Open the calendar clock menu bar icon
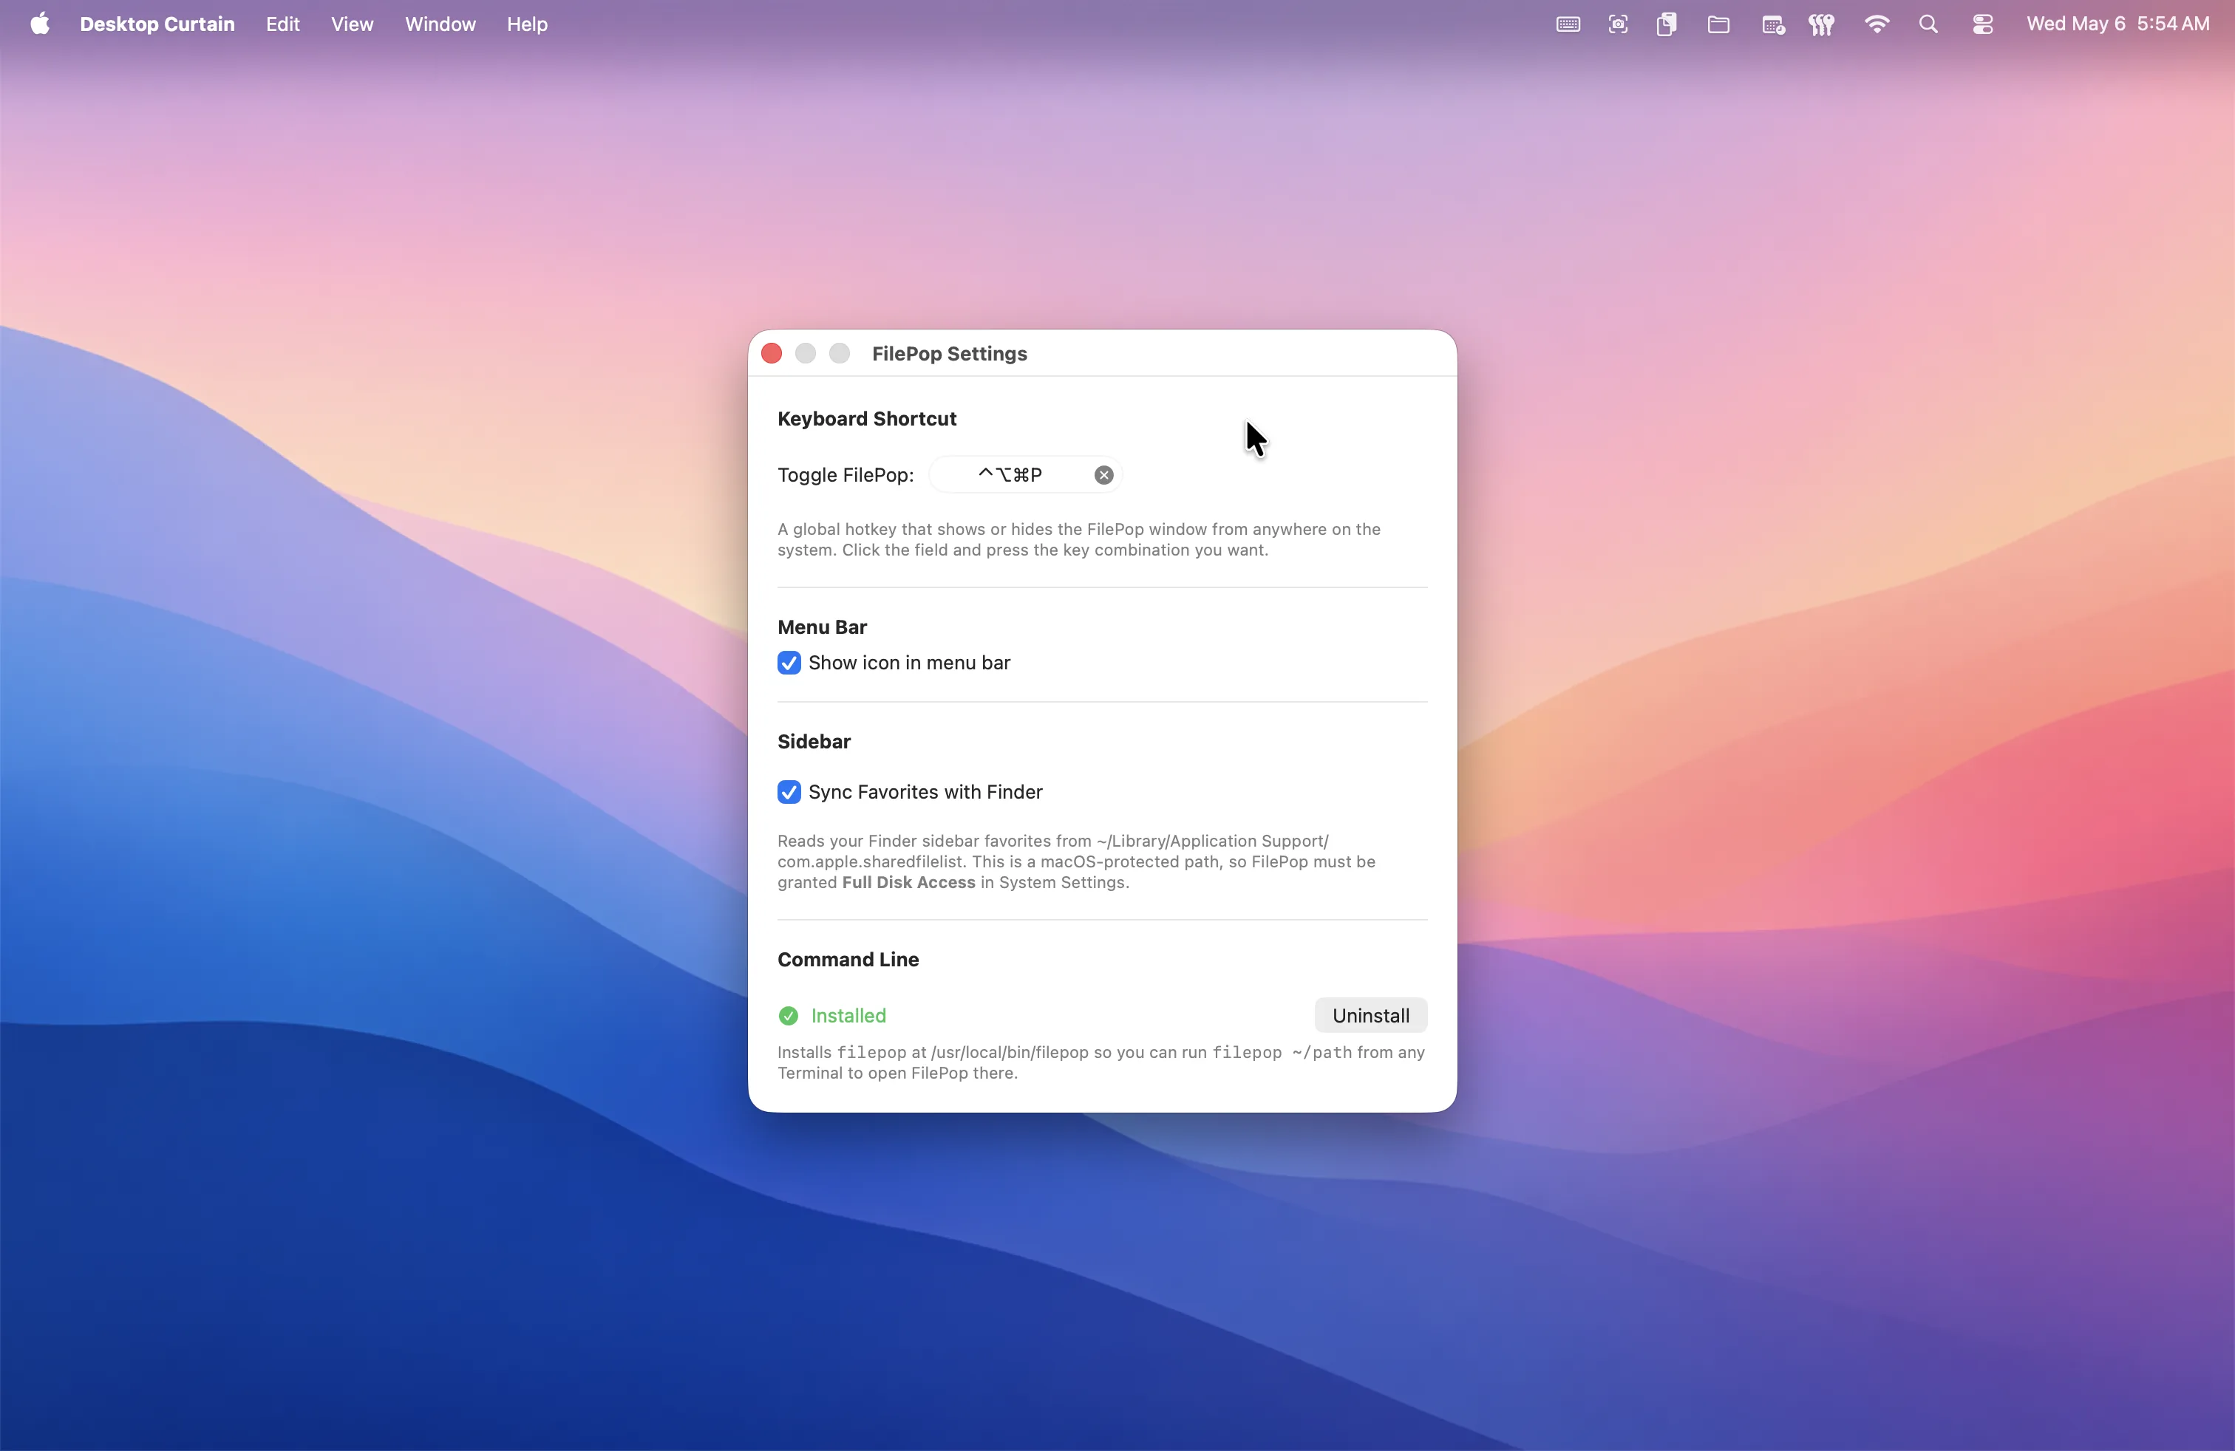Screen dimensions: 2235x1451 pyautogui.click(x=1772, y=25)
